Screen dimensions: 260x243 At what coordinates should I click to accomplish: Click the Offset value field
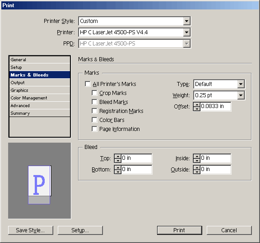pos(216,107)
